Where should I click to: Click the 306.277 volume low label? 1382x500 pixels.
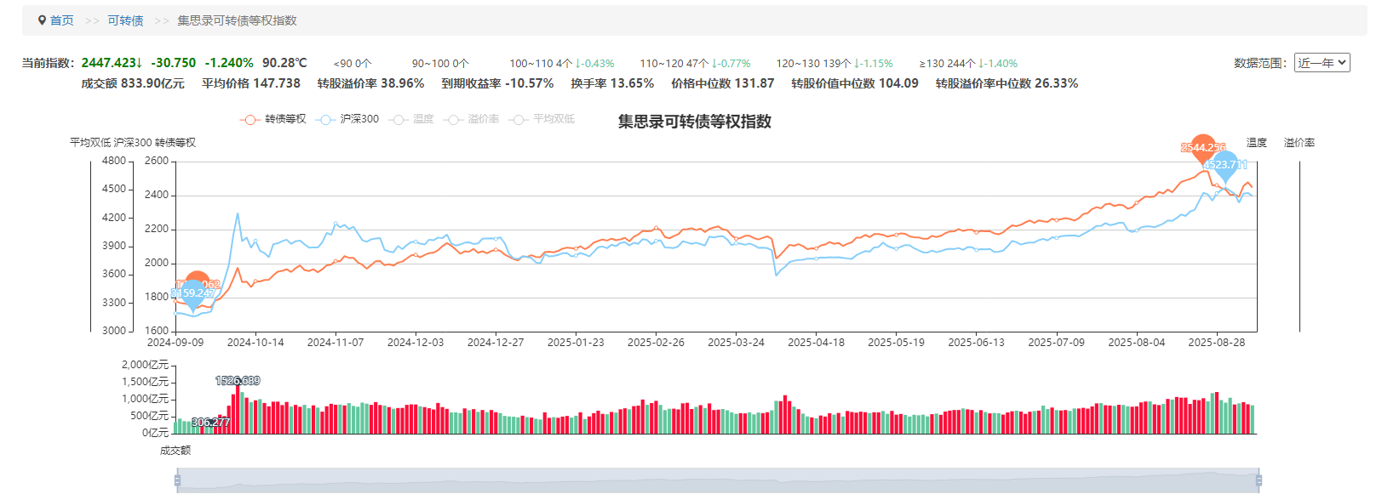coord(210,422)
